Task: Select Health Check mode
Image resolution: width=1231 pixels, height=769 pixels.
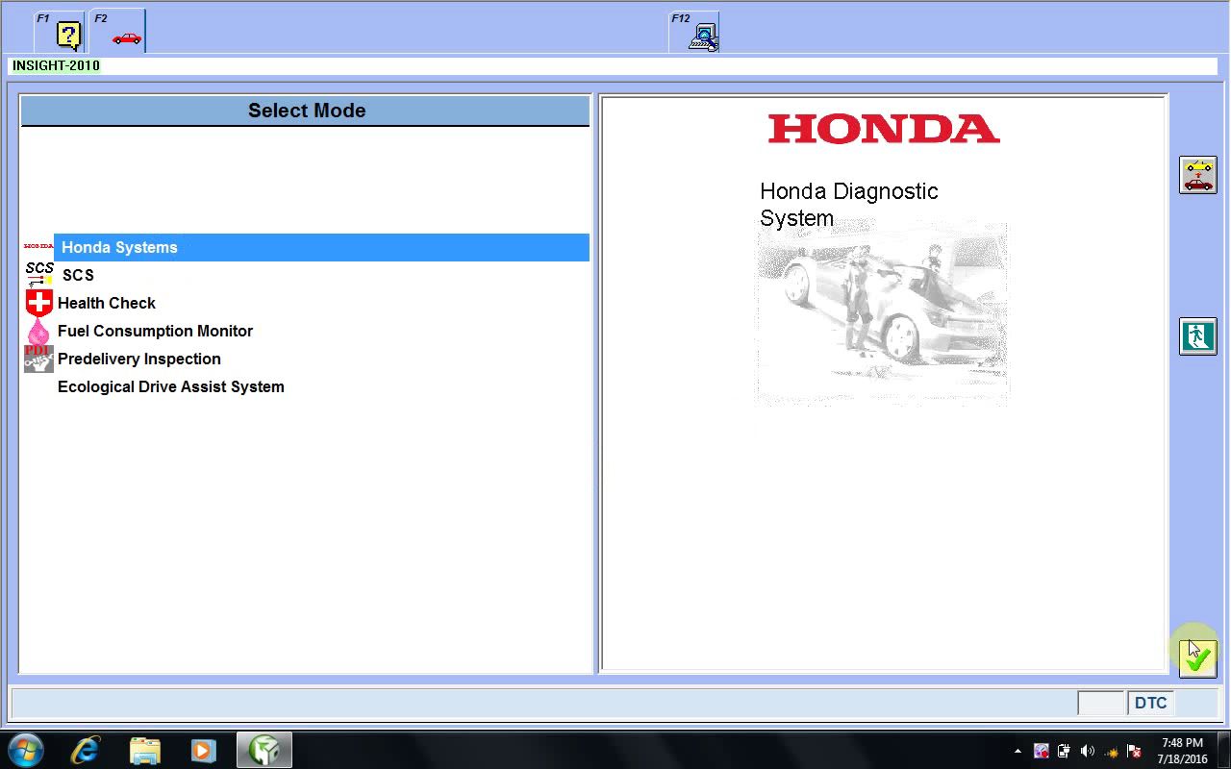Action: pos(106,303)
